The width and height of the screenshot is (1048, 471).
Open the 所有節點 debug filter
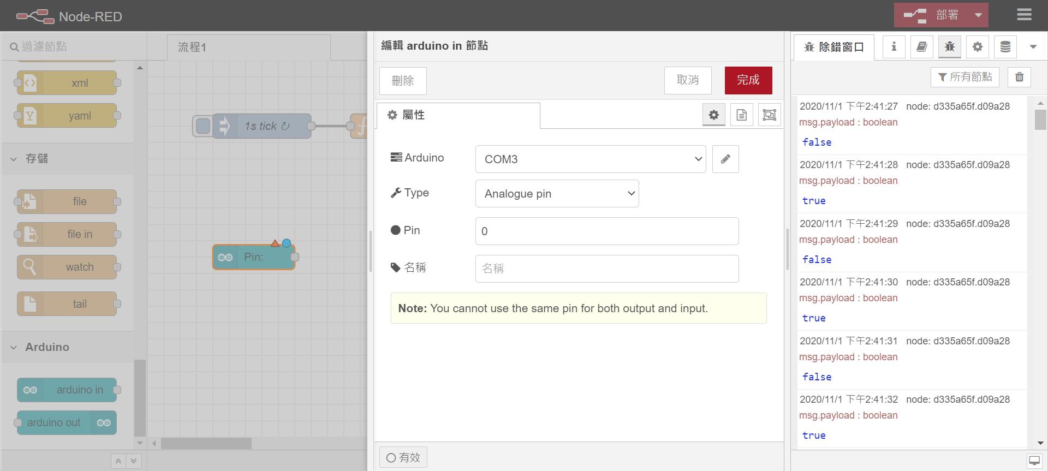coord(965,77)
